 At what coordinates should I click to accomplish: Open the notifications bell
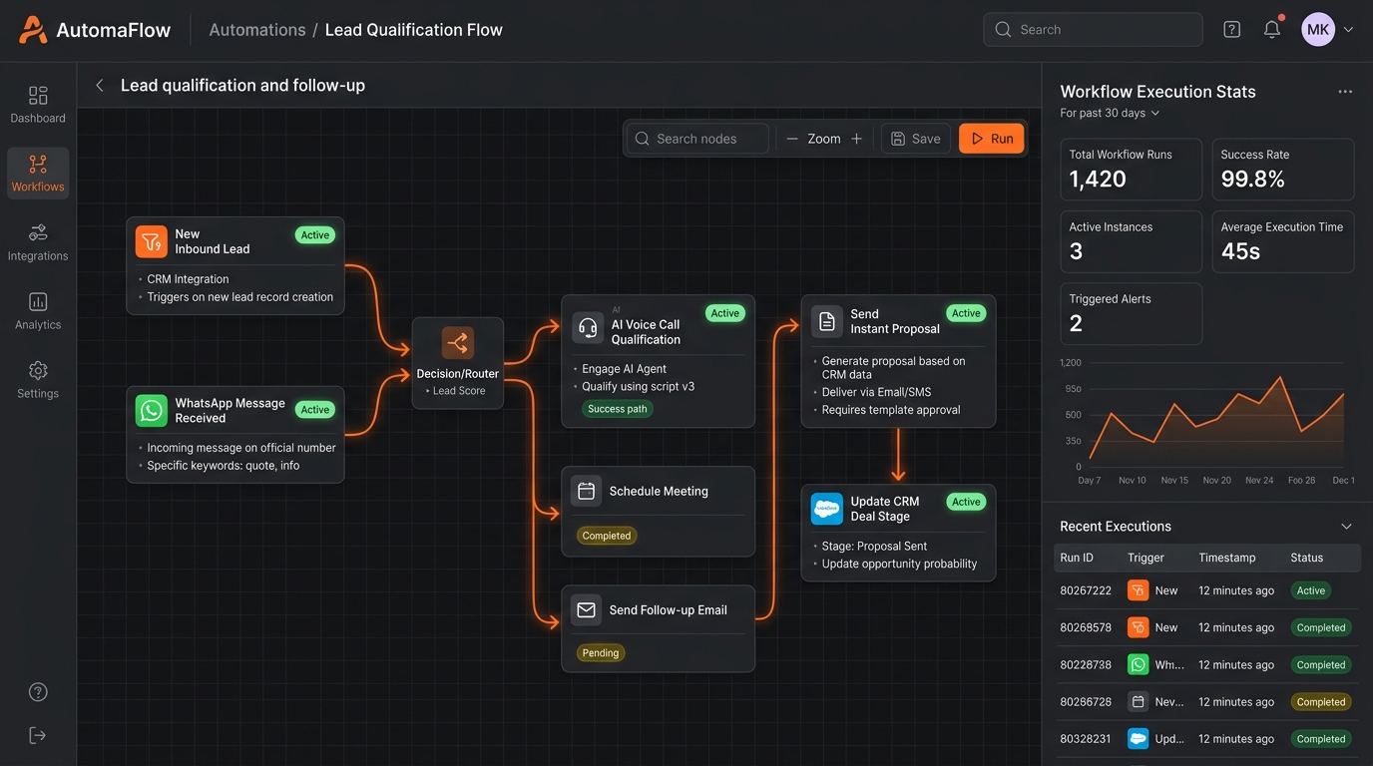(x=1271, y=30)
